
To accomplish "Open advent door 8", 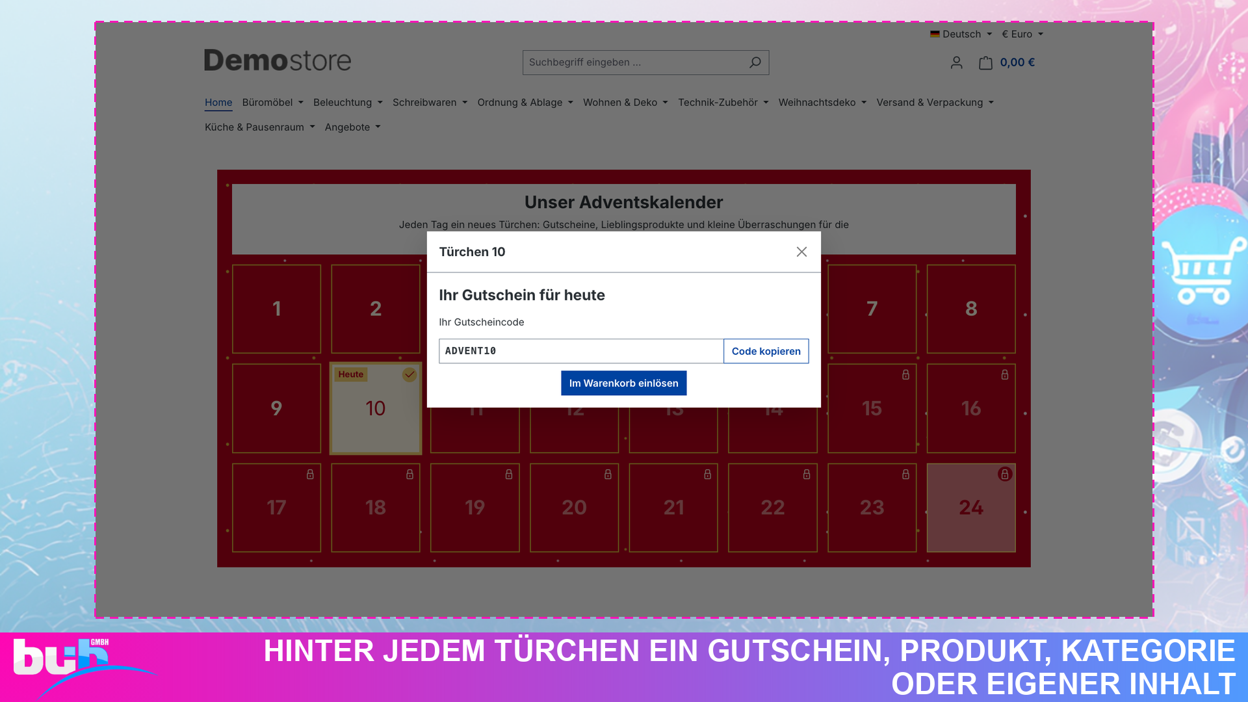I will (x=971, y=309).
